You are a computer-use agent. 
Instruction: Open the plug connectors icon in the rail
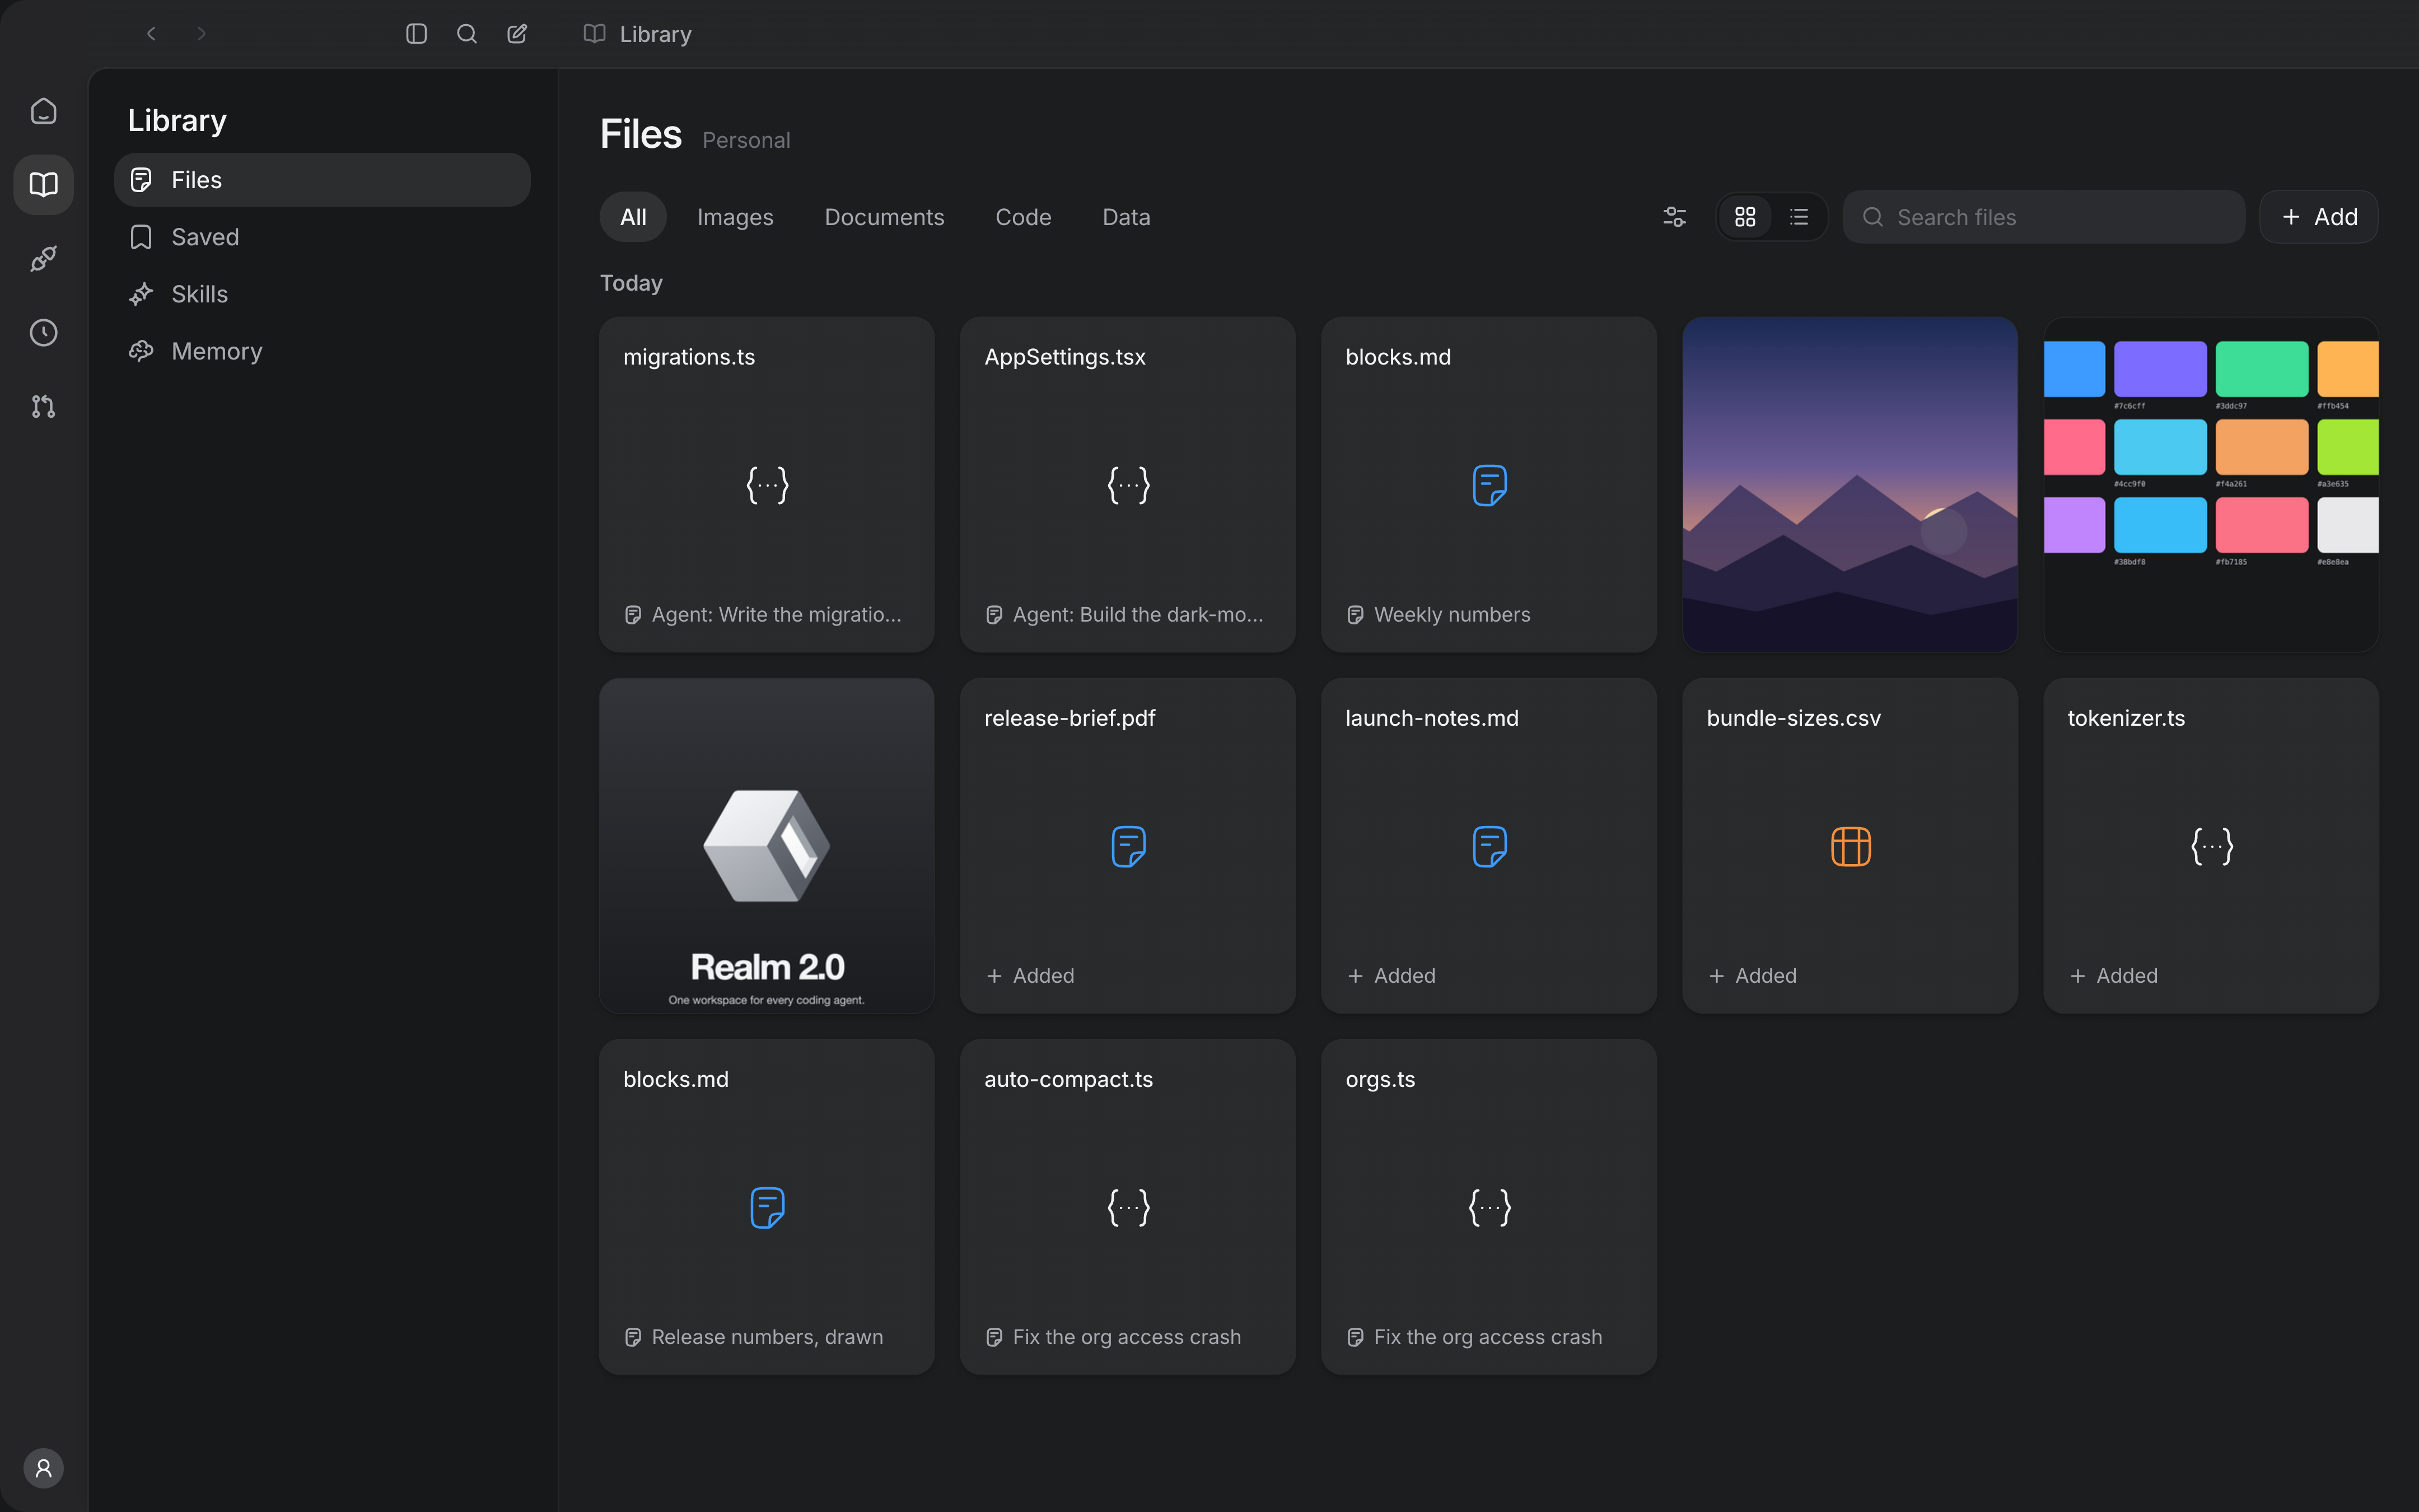pos(43,259)
